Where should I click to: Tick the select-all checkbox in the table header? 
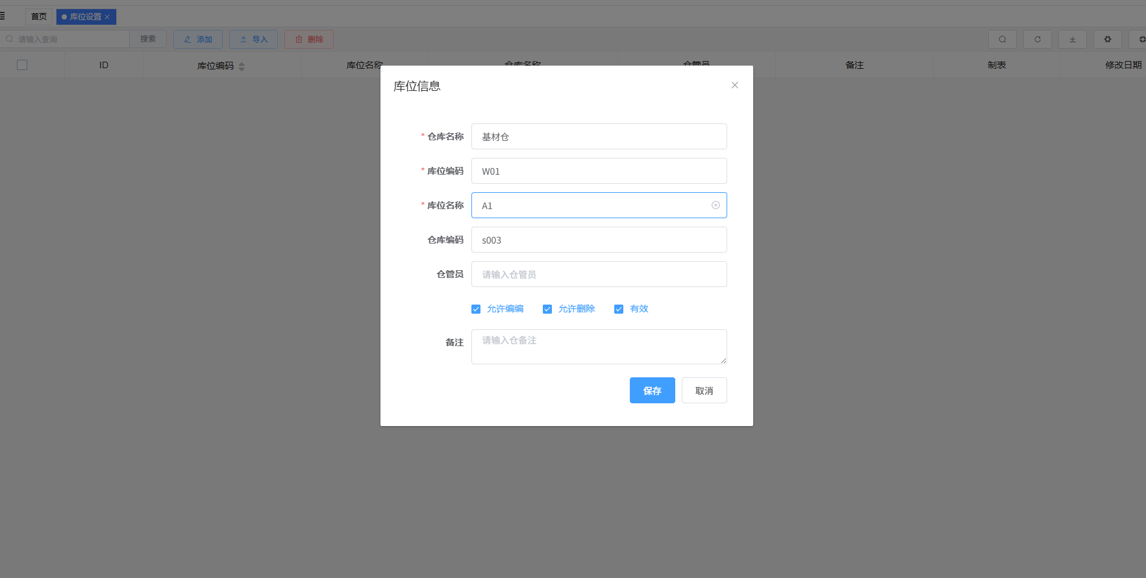22,65
